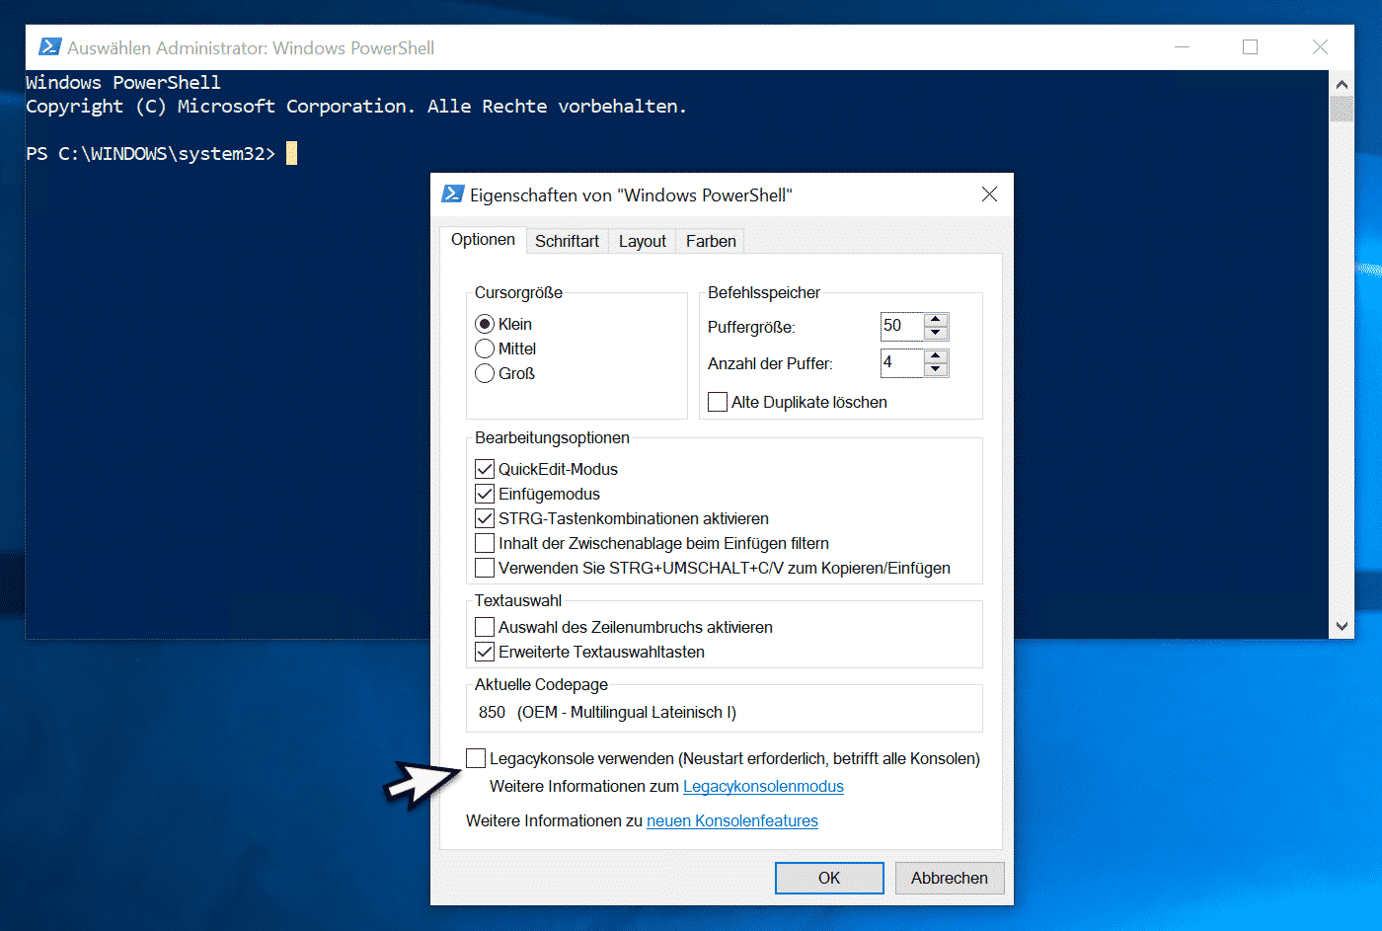Screen dimensions: 1382x931
Task: Click the PowerShell window scroll down arrow
Action: [1342, 626]
